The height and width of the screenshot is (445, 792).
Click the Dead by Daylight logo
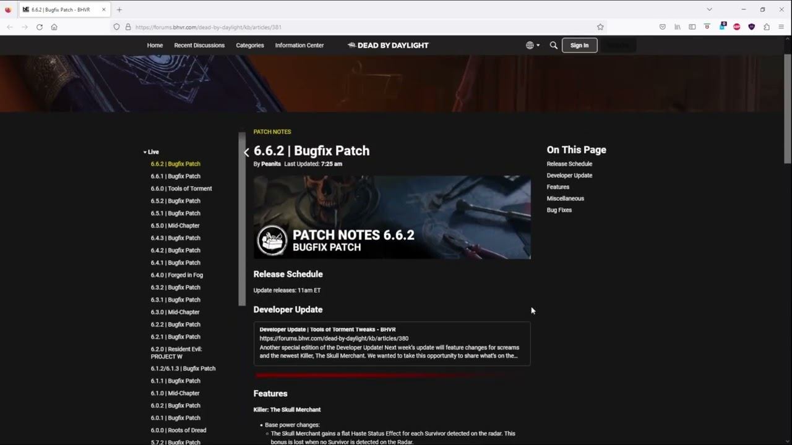coord(388,45)
